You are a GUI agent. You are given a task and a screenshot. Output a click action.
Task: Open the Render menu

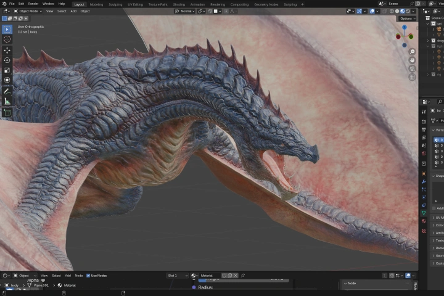(x=33, y=4)
